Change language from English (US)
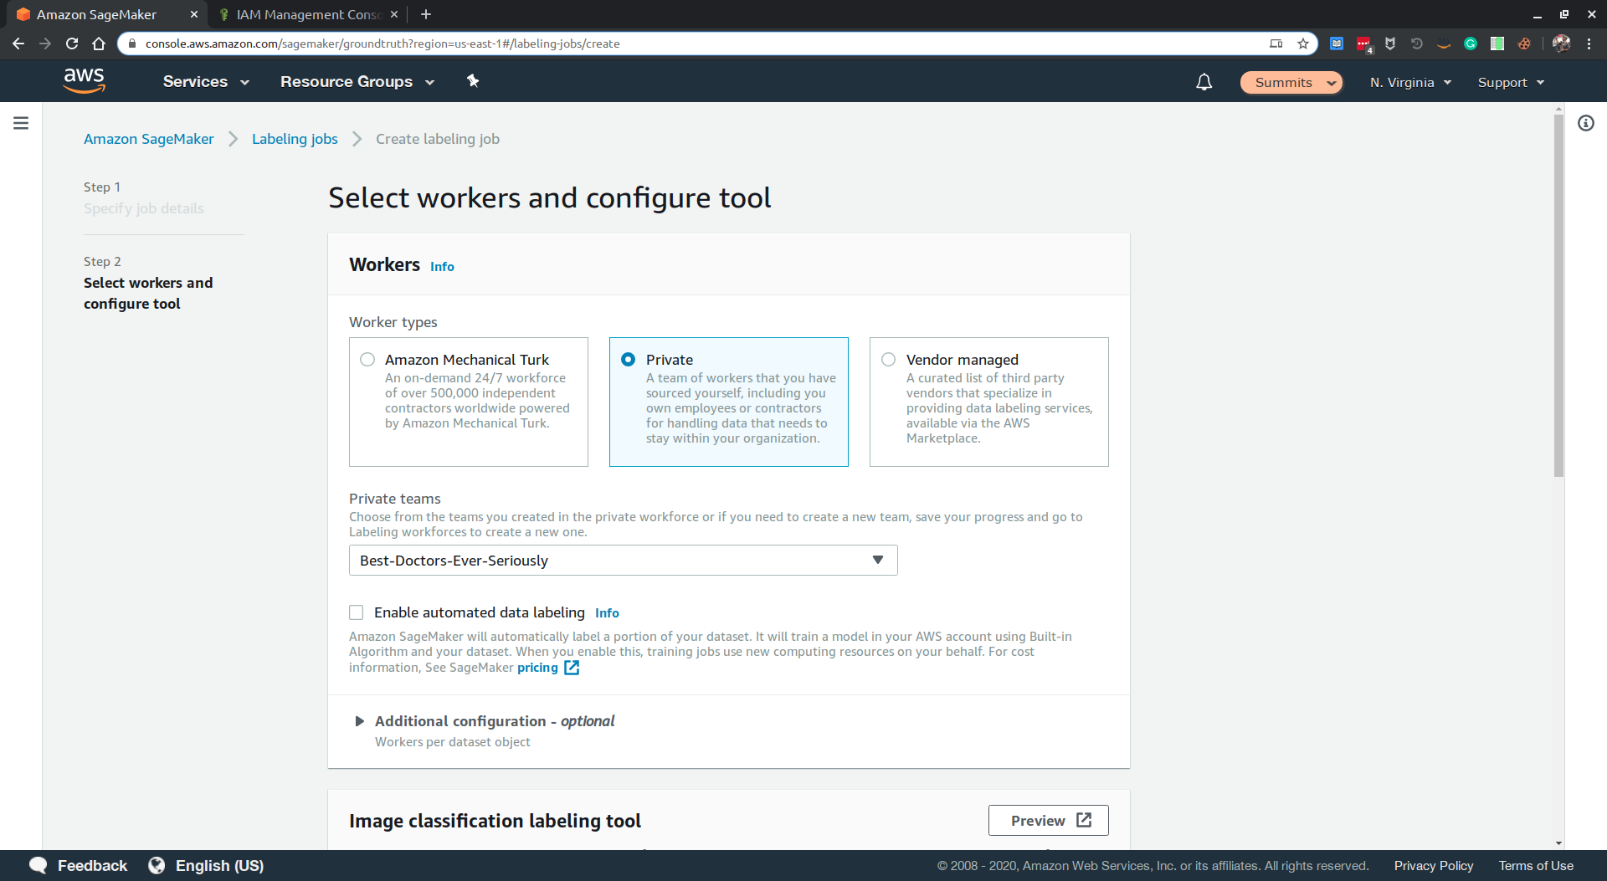 (x=219, y=865)
